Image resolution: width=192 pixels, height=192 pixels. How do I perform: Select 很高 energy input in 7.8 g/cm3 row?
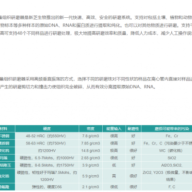(x=114, y=136)
